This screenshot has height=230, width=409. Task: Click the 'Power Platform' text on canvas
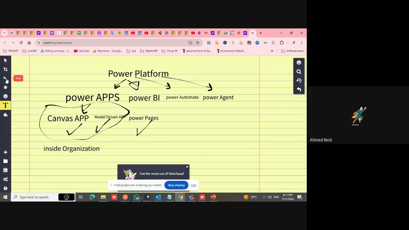tap(138, 74)
